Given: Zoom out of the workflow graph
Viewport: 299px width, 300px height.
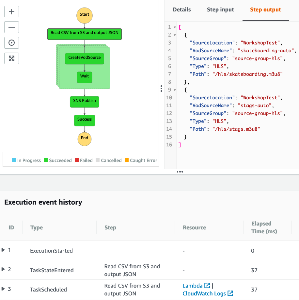Looking at the screenshot, I should coord(11,27).
